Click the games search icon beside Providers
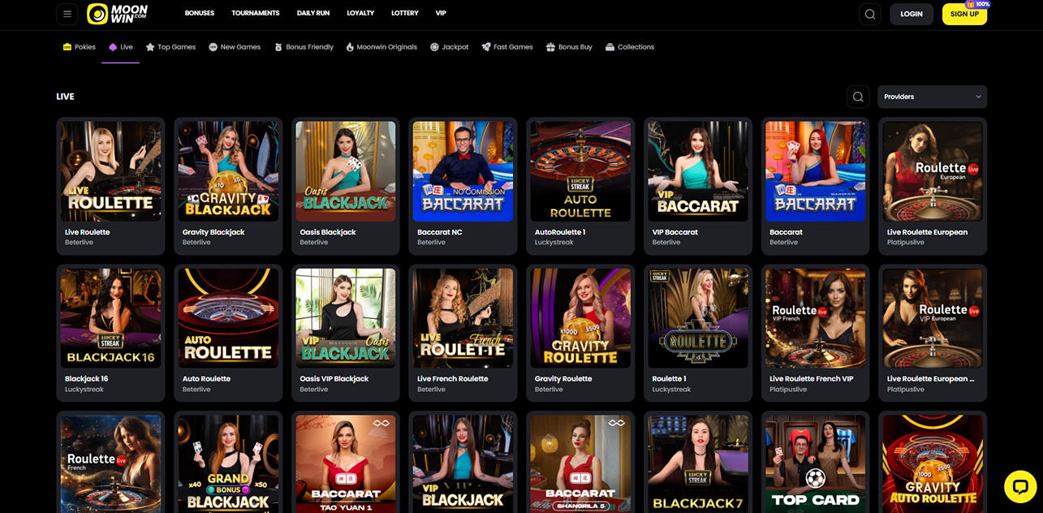1043x513 pixels. tap(858, 97)
